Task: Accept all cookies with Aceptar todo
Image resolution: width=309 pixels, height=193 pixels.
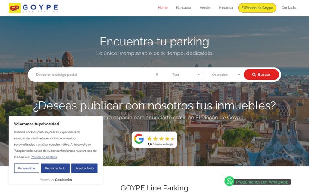Action: click(x=85, y=169)
